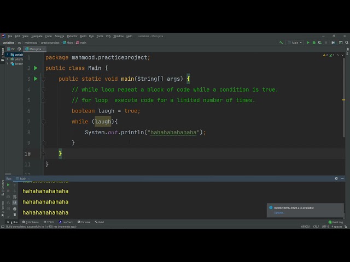The image size is (350, 262).
Task: Click the 'mahmood' breadcrumb
Action: pos(31,43)
